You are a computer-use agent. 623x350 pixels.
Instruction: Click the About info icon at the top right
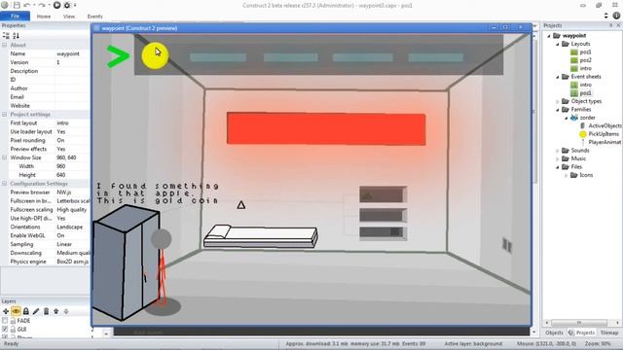[x=616, y=16]
